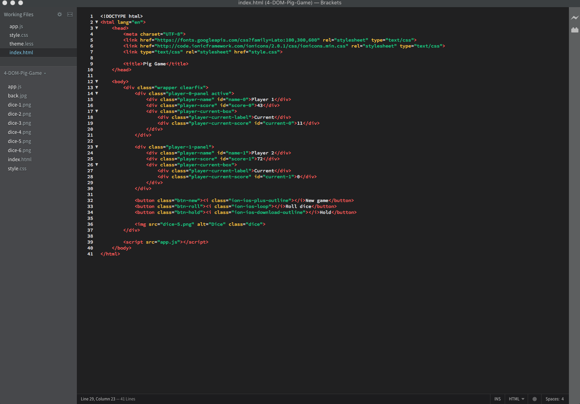Click Hold text on line 34
Screen dimensions: 580x404
[325, 212]
